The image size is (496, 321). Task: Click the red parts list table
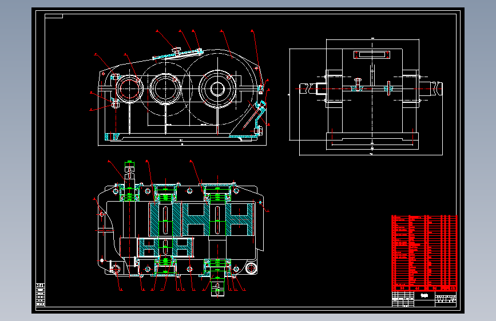[424, 253]
